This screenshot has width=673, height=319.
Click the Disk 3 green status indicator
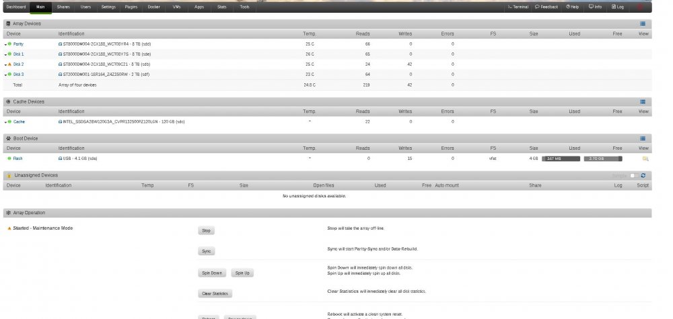9,74
